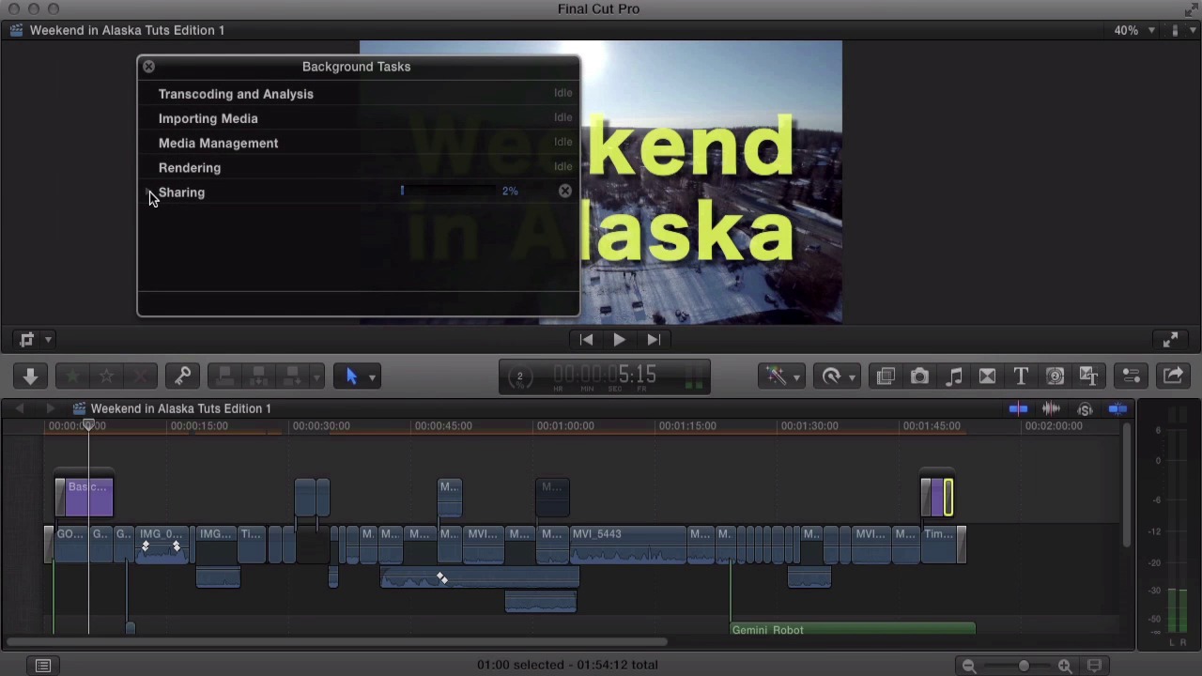Expand the Sharing task disclosure triangle

(150, 192)
